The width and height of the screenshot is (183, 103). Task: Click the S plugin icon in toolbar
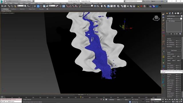tap(144, 6)
